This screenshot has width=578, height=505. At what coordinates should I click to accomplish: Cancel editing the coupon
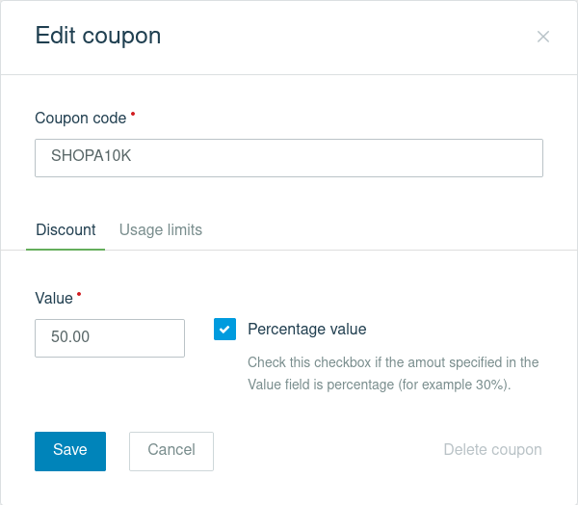pos(171,450)
